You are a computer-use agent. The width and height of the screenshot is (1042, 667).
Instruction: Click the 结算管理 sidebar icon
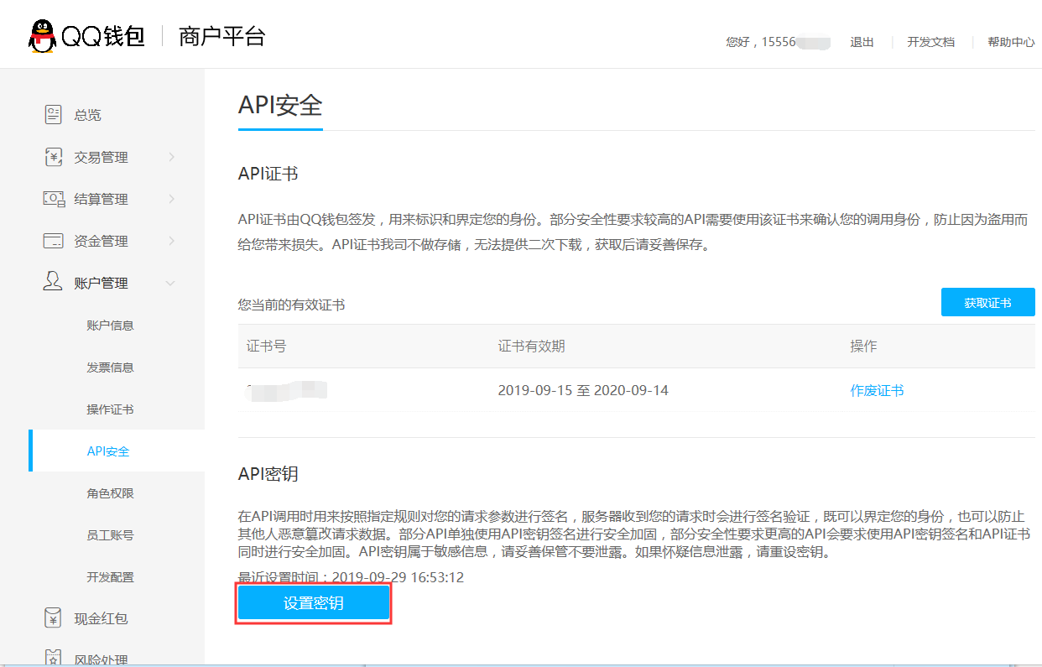[54, 199]
